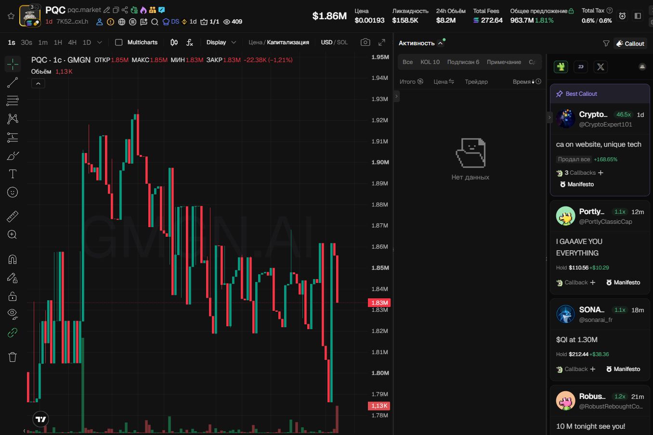The image size is (653, 435).
Task: Enable magnet mode for drawings
Action: click(13, 259)
